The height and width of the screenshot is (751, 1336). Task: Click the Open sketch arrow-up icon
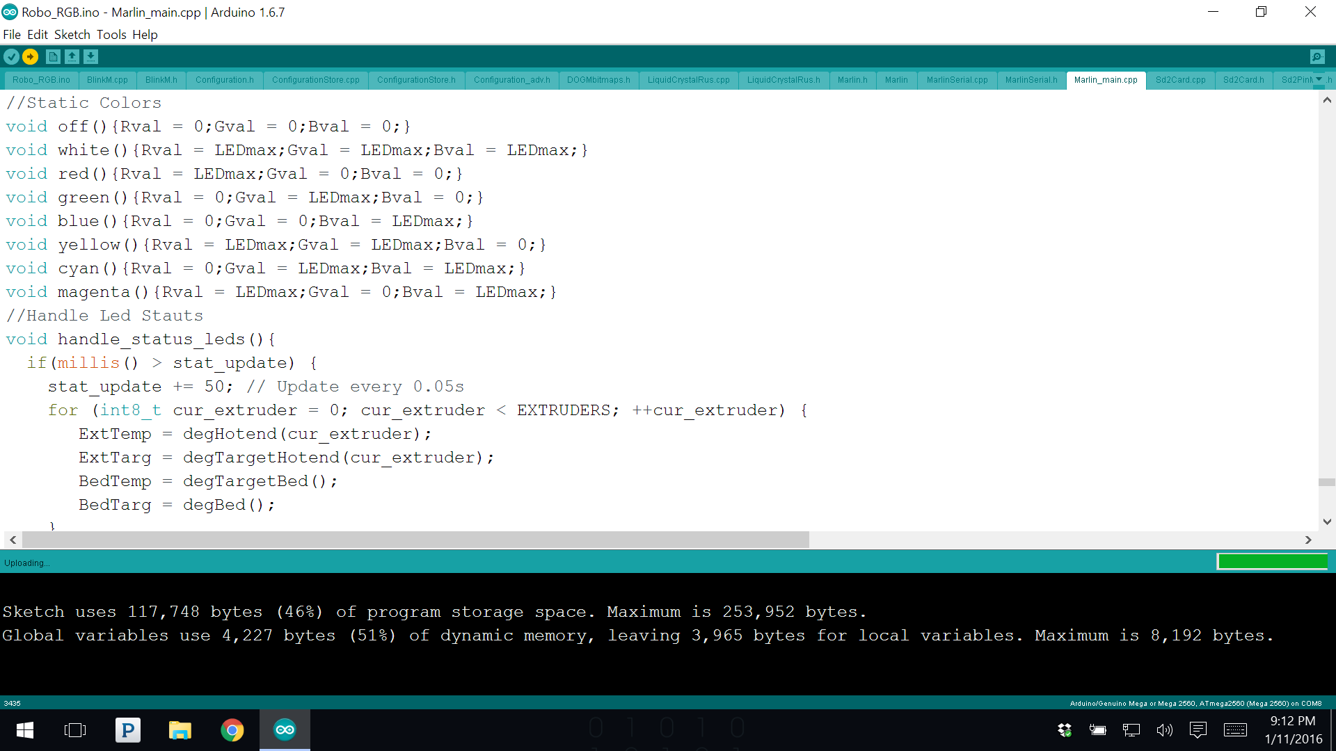72,56
